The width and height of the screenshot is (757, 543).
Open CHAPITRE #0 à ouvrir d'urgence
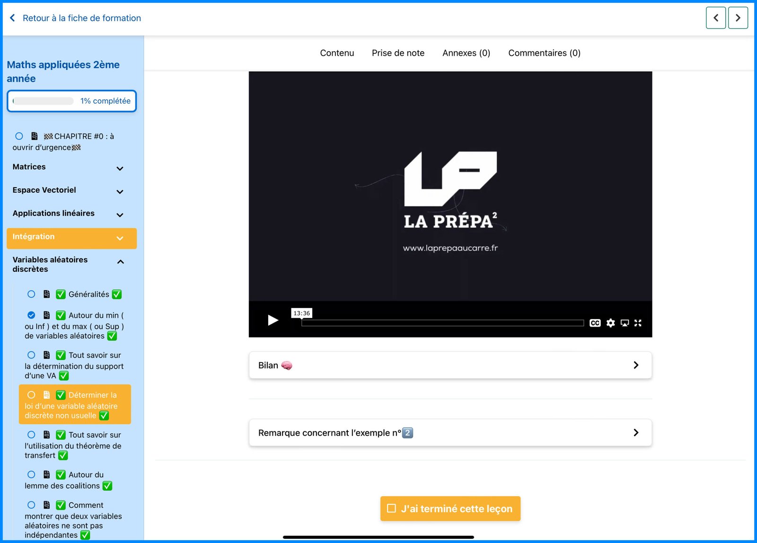[x=64, y=142]
